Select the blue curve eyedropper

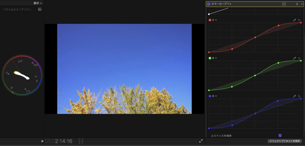pos(294,96)
